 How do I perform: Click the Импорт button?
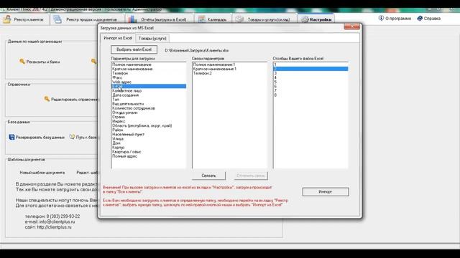326,192
